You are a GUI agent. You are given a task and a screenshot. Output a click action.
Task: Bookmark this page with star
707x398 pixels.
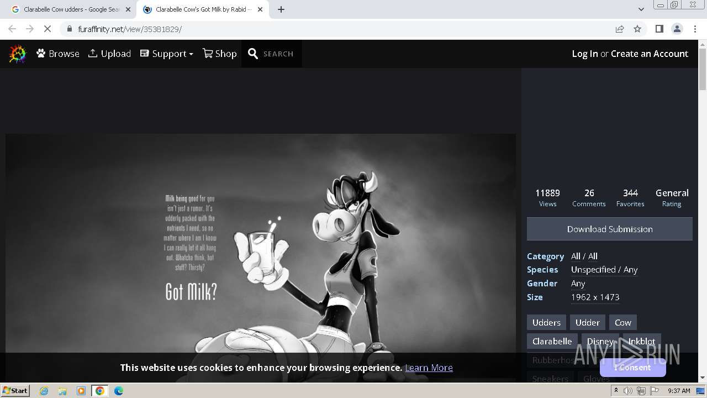pyautogui.click(x=637, y=29)
